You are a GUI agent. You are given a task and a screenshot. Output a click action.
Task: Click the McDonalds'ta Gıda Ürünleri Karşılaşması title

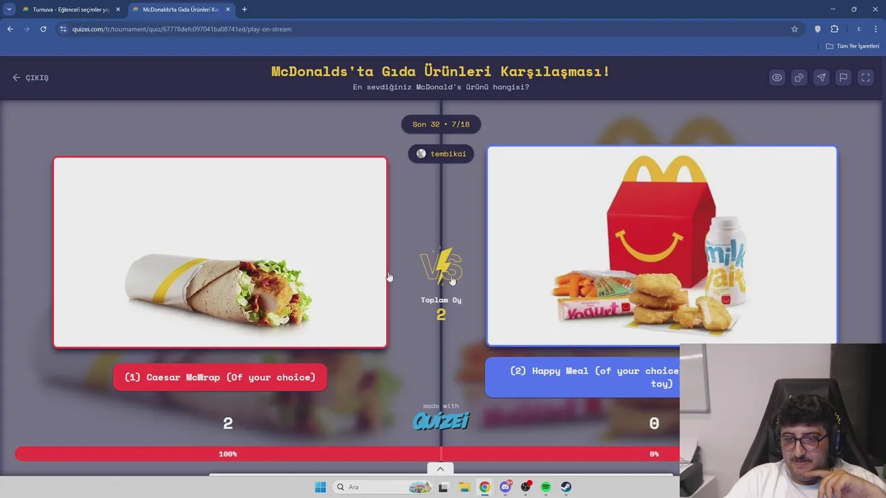(441, 71)
